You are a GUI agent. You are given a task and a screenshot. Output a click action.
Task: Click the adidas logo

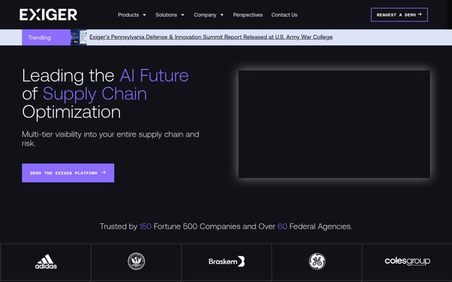pyautogui.click(x=46, y=261)
